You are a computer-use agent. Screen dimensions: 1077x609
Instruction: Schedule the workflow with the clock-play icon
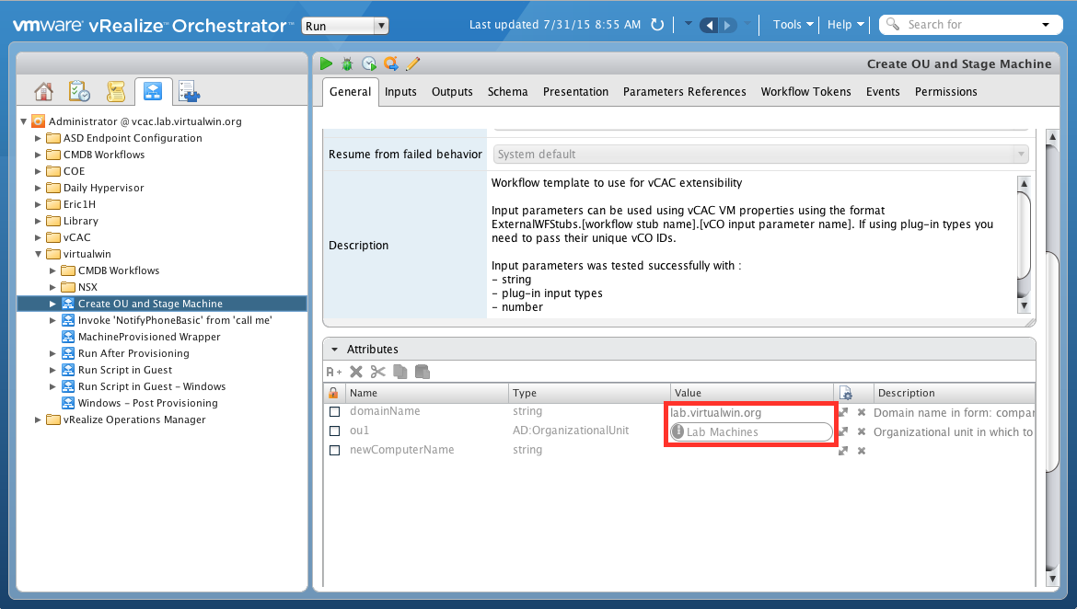pos(369,63)
